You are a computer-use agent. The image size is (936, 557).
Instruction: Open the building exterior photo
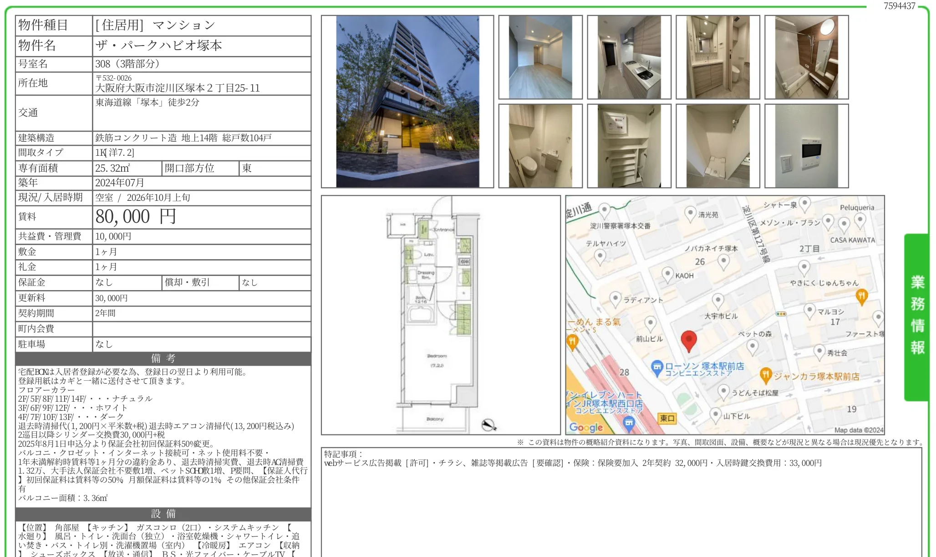(407, 102)
